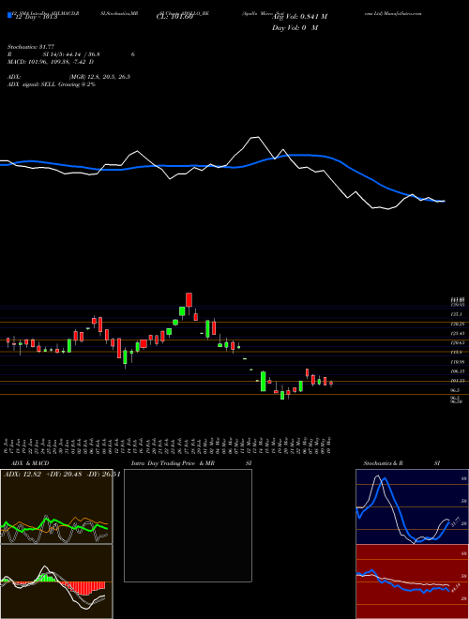Image resolution: width=469 pixels, height=619 pixels.
Task: Click the 125.43 price axis label
Action: coord(458,334)
